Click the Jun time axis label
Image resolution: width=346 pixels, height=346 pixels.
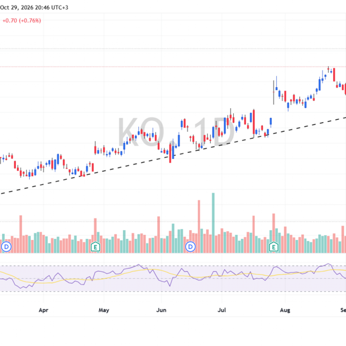tap(161, 310)
